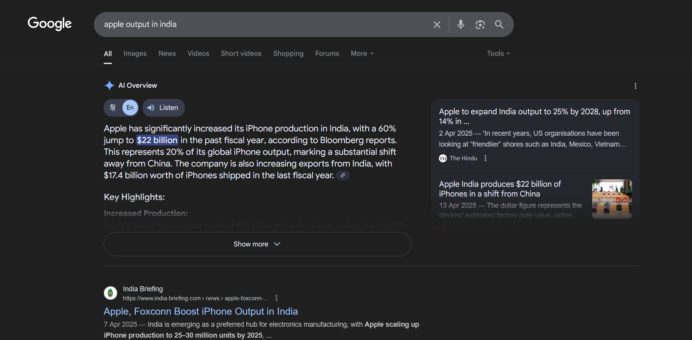Submit search with magnifying glass icon

(x=499, y=25)
